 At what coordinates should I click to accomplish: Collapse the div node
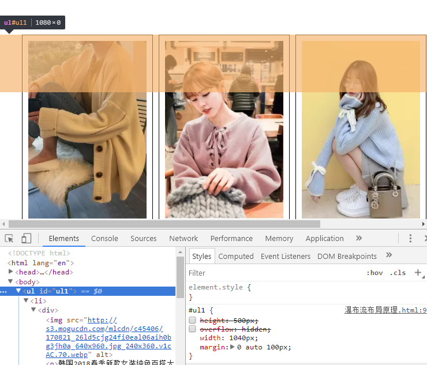click(x=34, y=310)
